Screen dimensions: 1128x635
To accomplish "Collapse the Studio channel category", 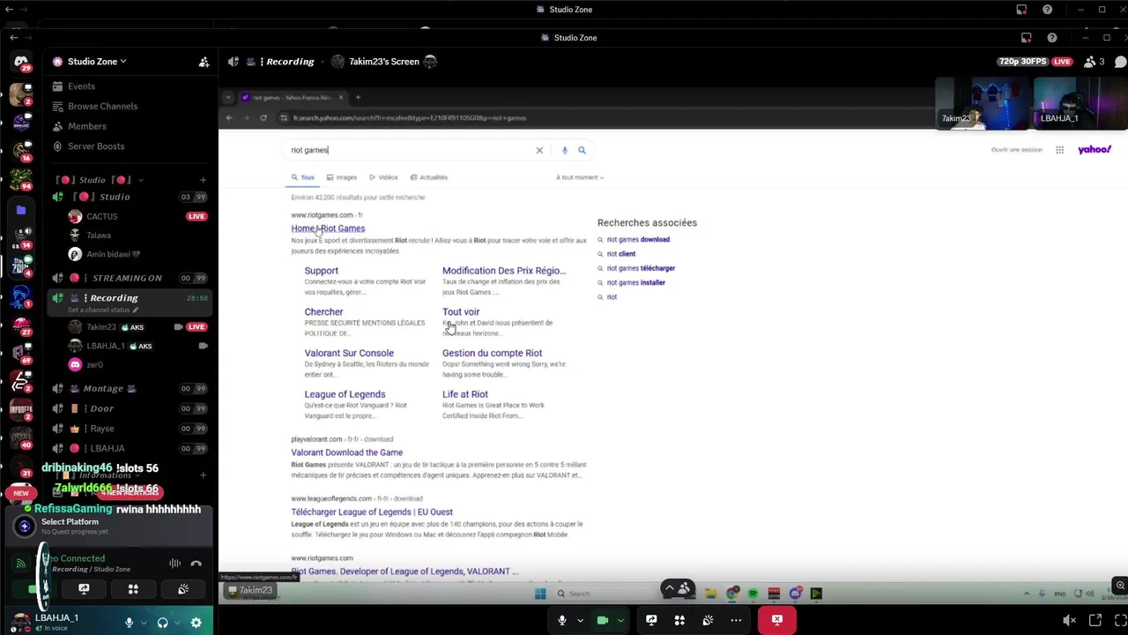I will pyautogui.click(x=97, y=180).
